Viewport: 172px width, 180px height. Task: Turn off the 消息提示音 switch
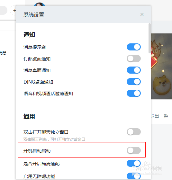click(134, 47)
